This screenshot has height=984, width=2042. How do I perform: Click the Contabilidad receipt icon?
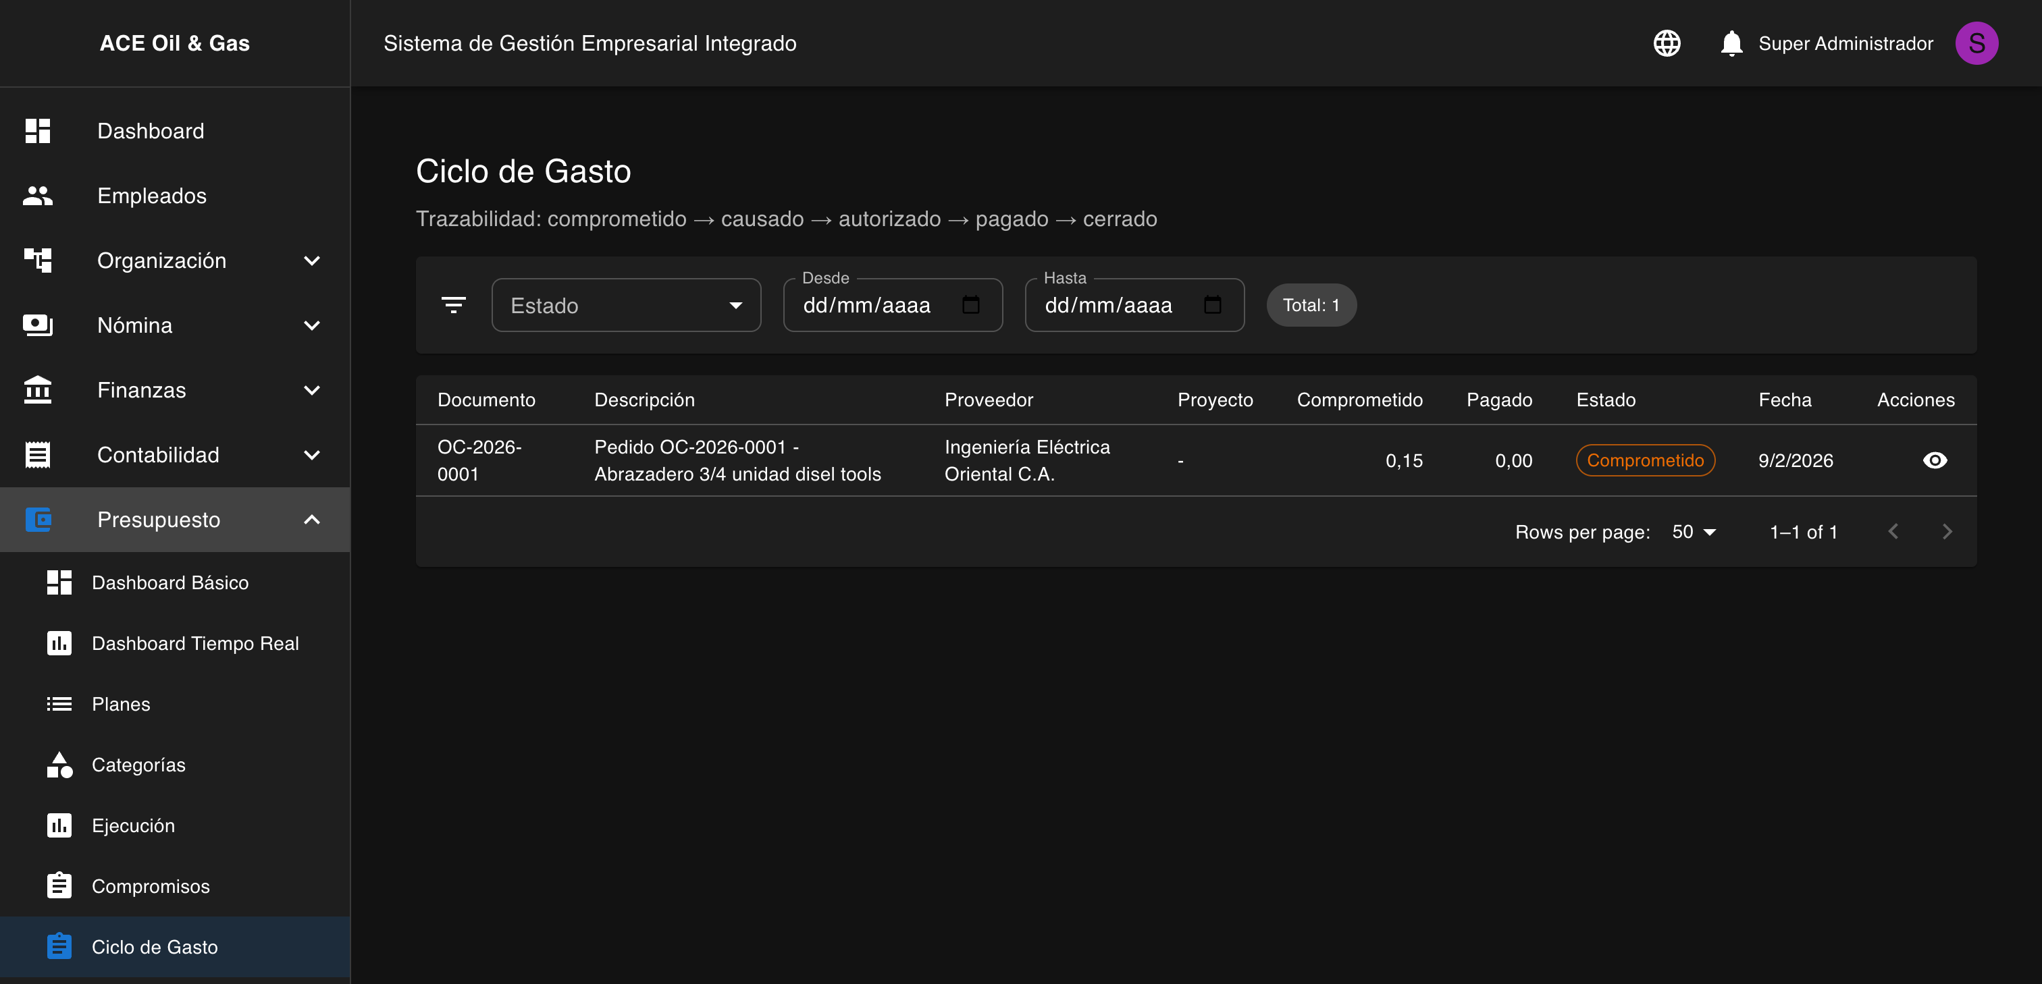click(37, 455)
